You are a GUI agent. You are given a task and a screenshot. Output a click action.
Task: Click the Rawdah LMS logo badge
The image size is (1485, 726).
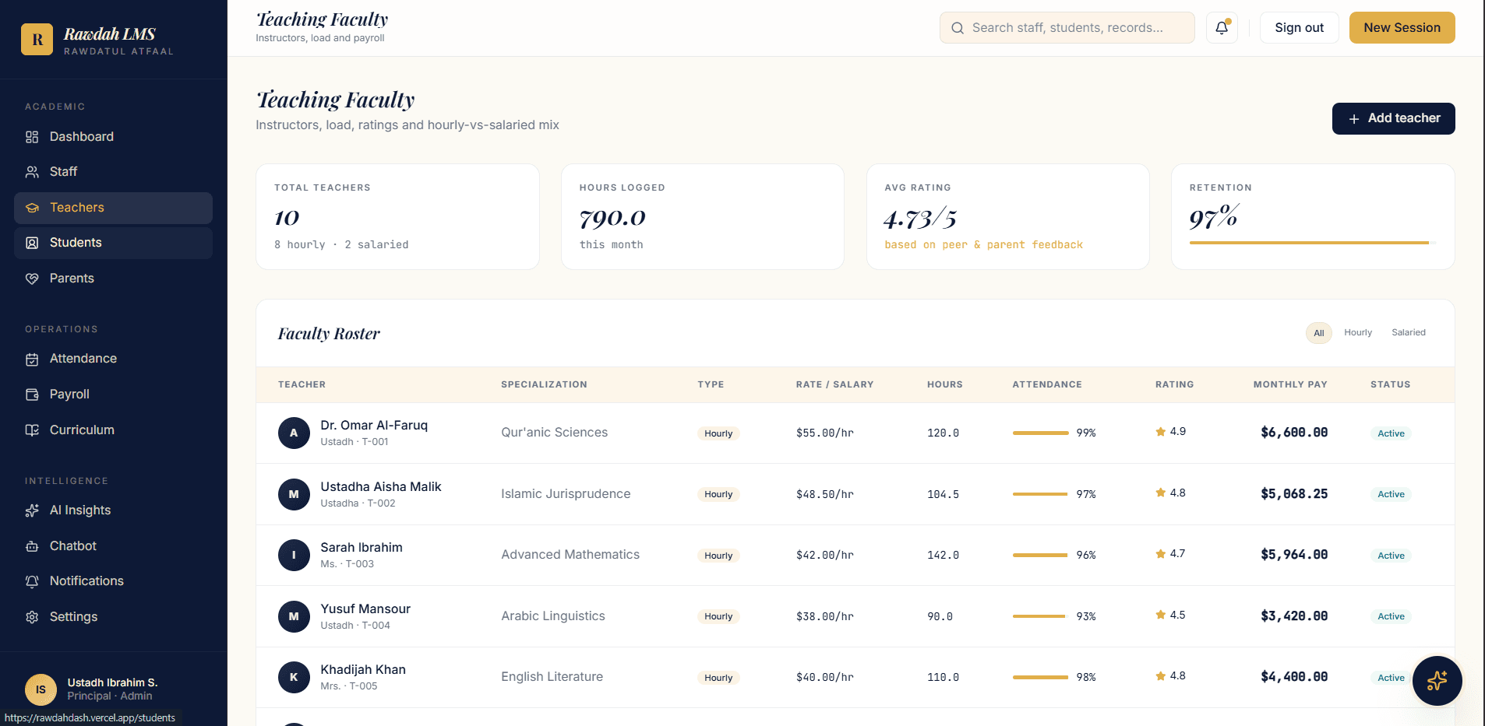coord(37,40)
